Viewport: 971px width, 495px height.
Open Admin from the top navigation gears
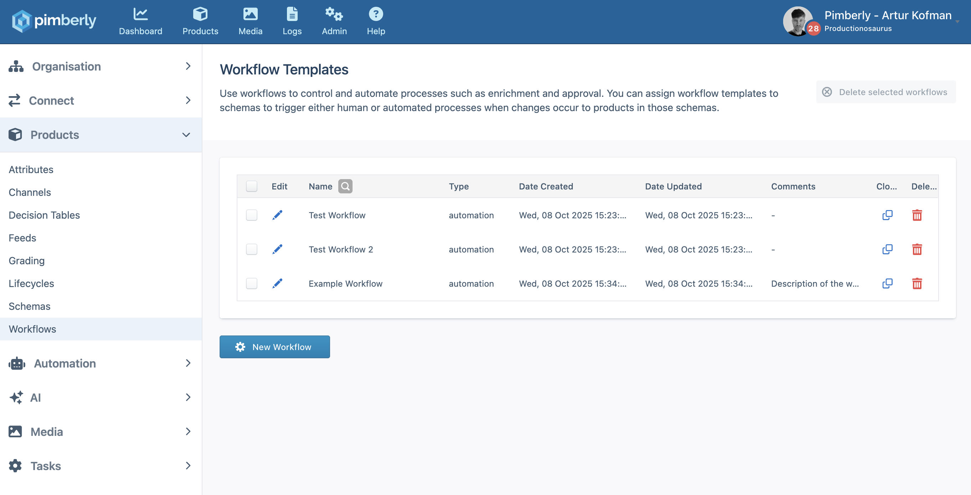coord(334,21)
